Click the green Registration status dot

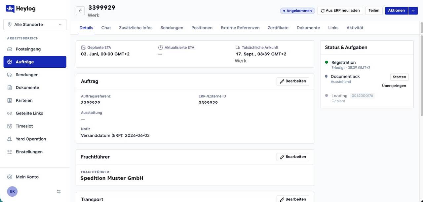tap(327, 62)
